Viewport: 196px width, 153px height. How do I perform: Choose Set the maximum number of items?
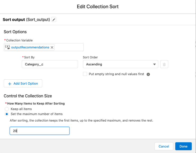(7, 114)
